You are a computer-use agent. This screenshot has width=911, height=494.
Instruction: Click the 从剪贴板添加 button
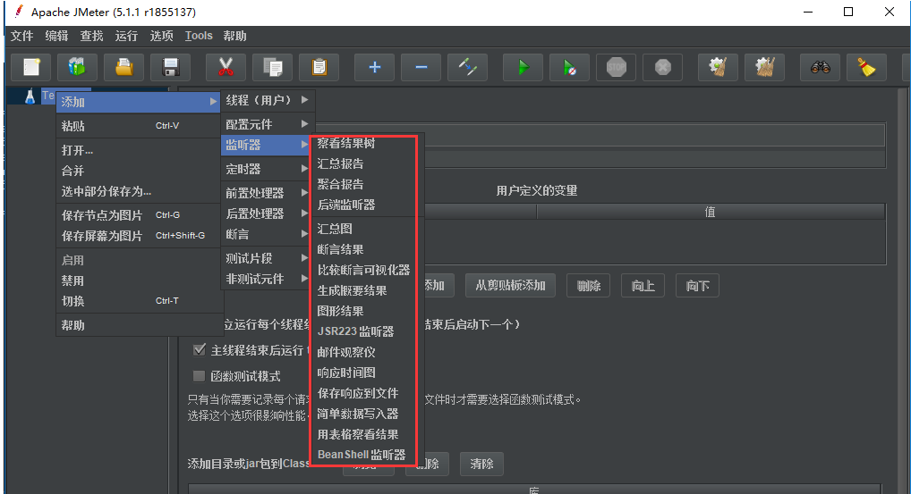point(510,285)
